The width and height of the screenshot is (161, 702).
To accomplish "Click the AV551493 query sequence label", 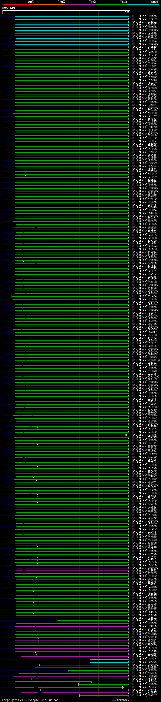I will pos(9,8).
